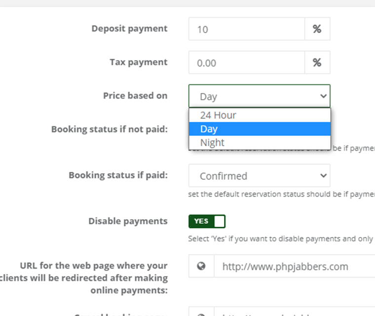Click the Select 'Yes' to disable payments hint

coord(281,238)
